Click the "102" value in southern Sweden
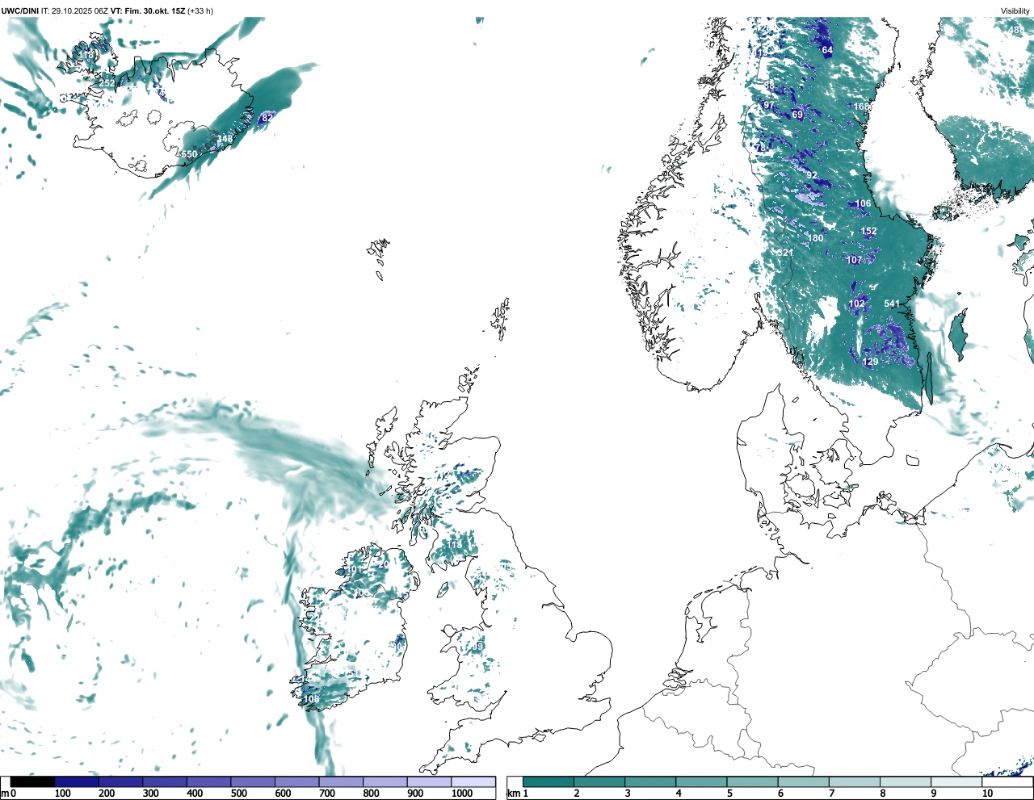The width and height of the screenshot is (1034, 800). (x=856, y=304)
